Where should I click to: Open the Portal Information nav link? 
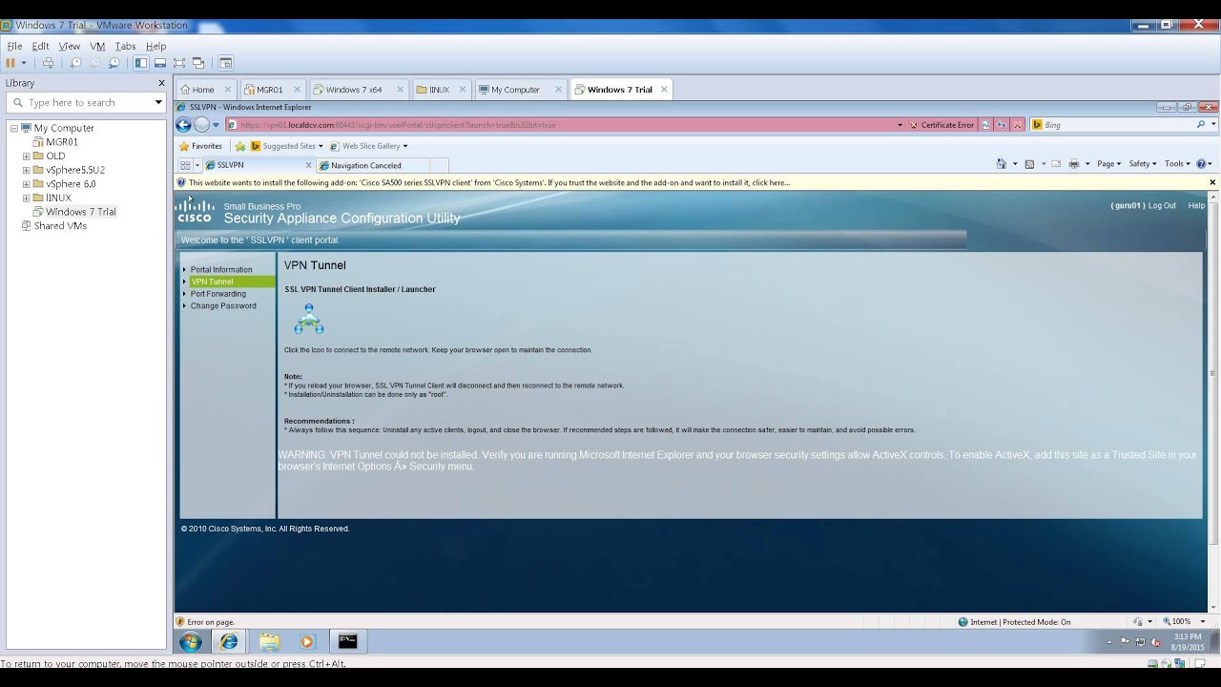click(221, 270)
